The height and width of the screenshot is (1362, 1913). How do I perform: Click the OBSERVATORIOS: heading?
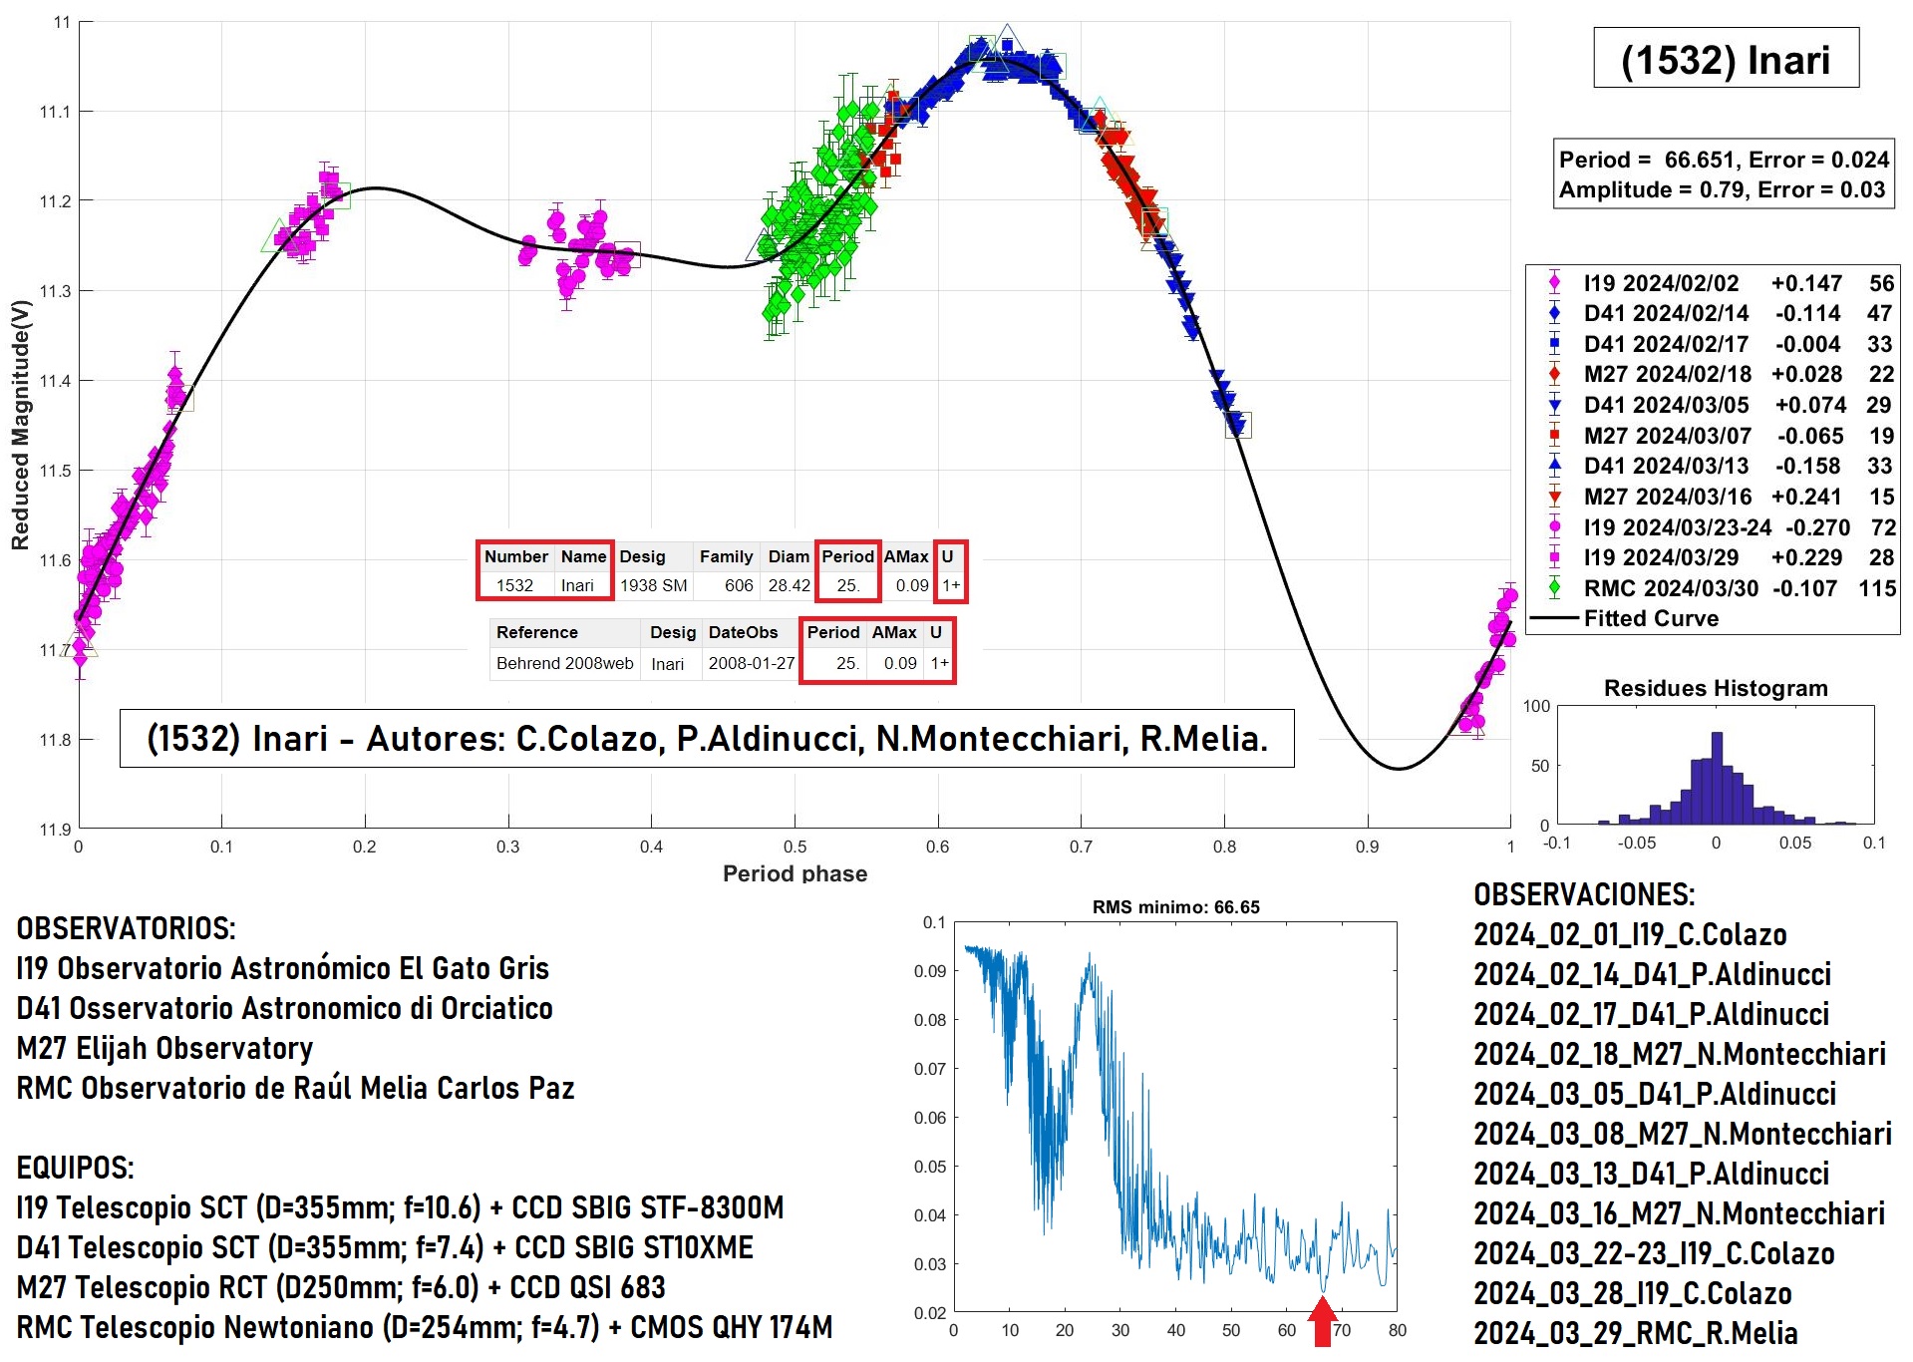[127, 928]
